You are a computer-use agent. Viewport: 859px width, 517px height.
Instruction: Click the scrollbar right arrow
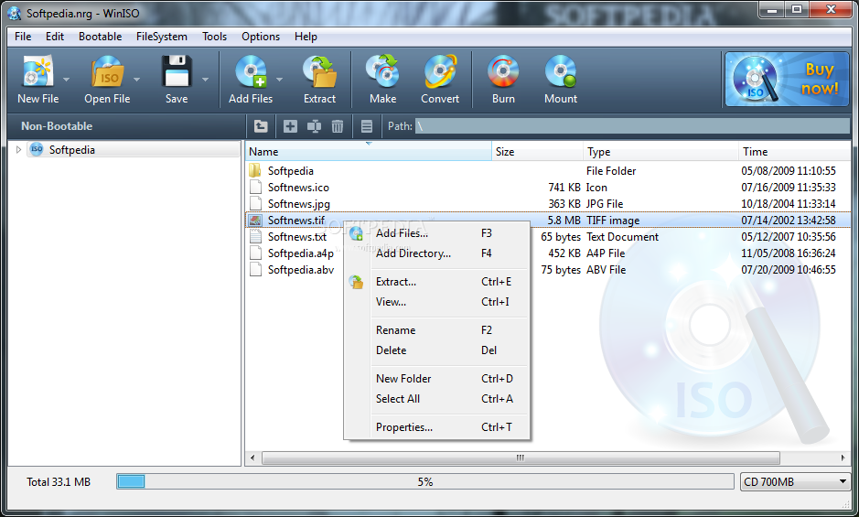click(x=843, y=458)
